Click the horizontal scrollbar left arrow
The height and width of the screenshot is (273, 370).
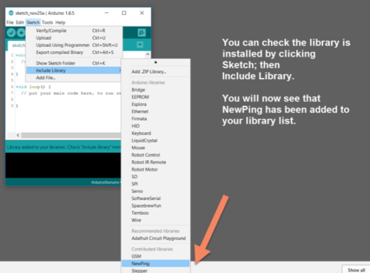click(x=18, y=135)
